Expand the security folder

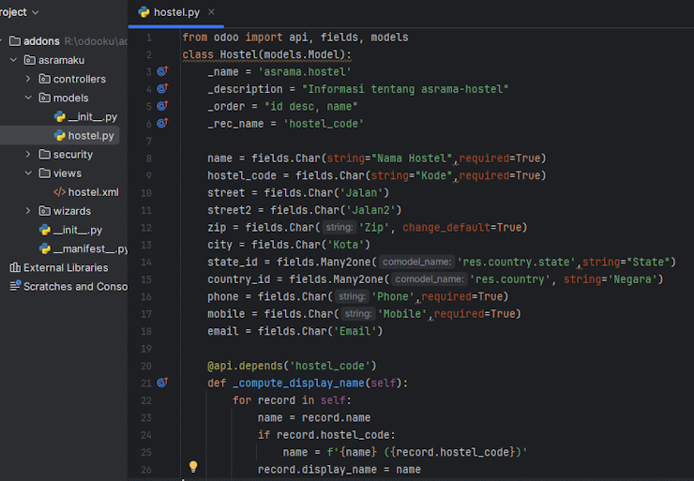(x=28, y=154)
